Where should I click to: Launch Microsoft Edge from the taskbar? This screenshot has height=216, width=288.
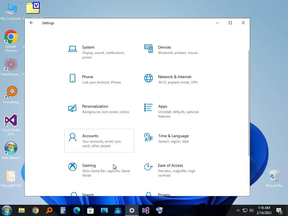76,210
